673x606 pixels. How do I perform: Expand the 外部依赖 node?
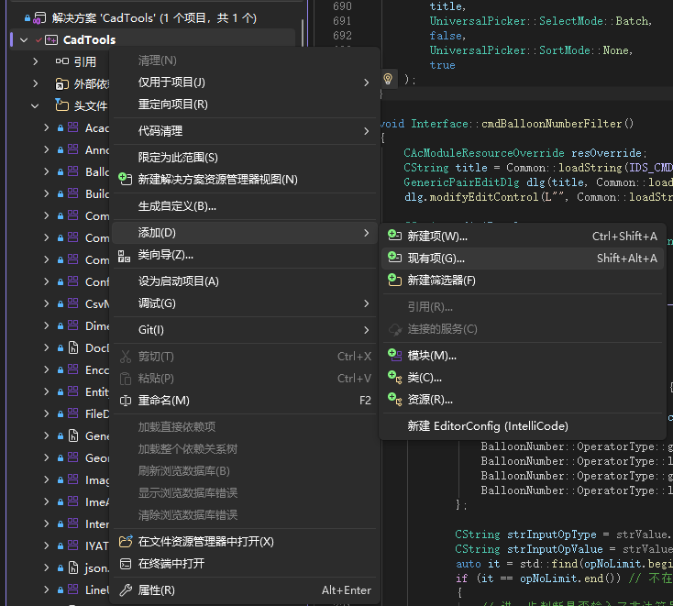click(x=36, y=83)
